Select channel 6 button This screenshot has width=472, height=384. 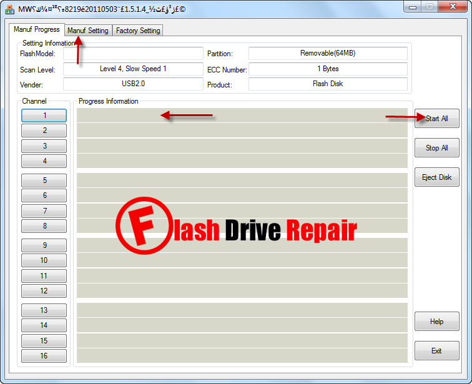click(x=44, y=195)
